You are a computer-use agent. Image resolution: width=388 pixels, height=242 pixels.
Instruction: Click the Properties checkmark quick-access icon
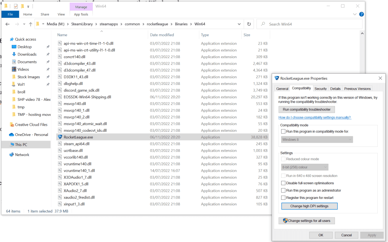pyautogui.click(x=16, y=6)
